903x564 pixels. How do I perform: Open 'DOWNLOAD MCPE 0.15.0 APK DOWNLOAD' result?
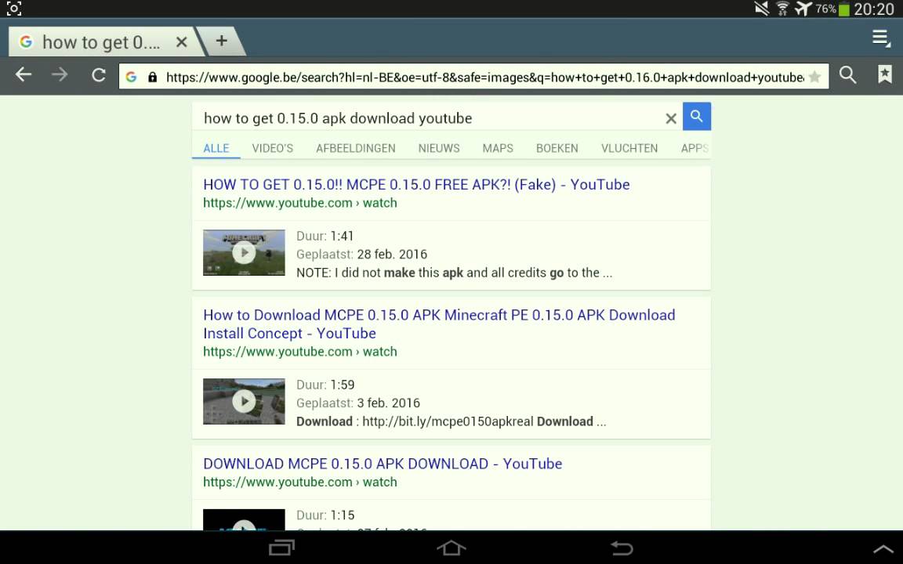pos(383,464)
